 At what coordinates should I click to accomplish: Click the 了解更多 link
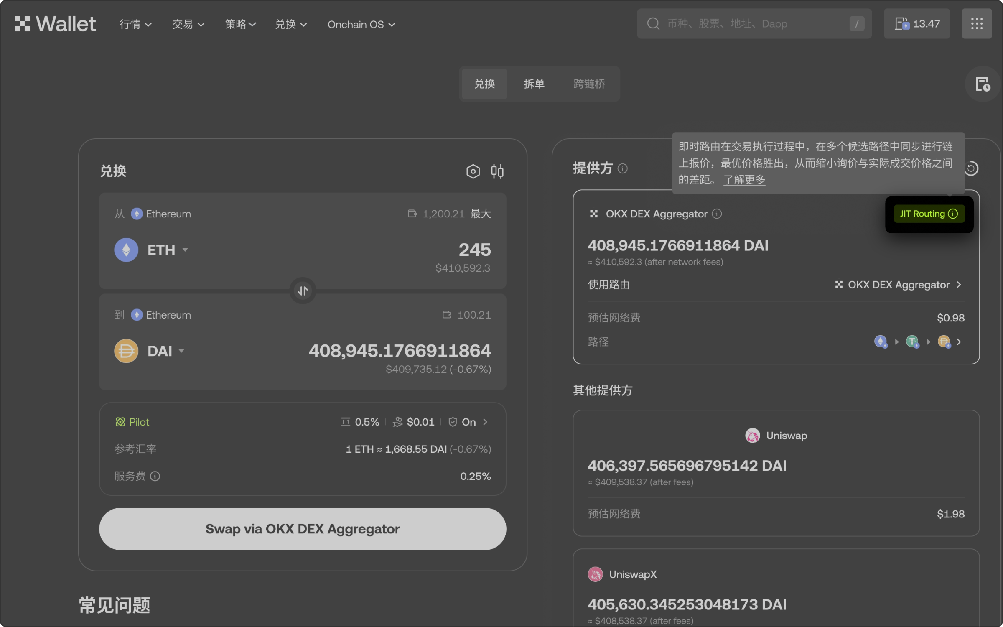[x=744, y=180]
